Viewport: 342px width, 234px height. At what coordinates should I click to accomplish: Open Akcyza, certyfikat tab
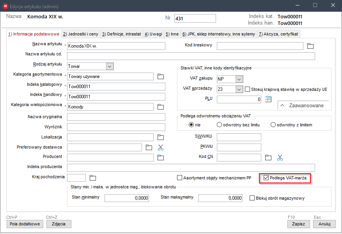278,34
